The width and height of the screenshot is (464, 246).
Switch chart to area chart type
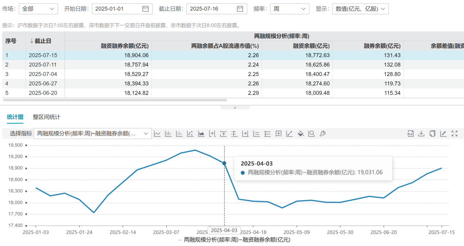pos(201,134)
